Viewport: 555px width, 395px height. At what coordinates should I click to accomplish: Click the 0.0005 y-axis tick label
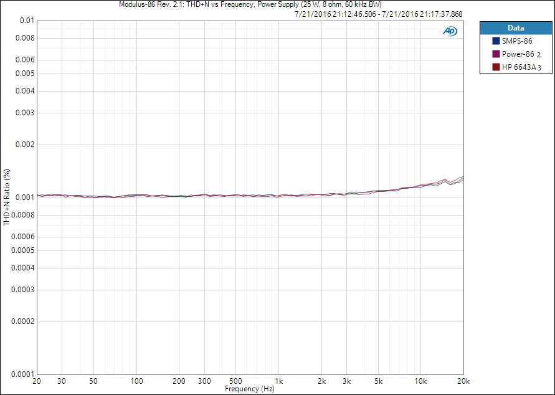tap(24, 250)
